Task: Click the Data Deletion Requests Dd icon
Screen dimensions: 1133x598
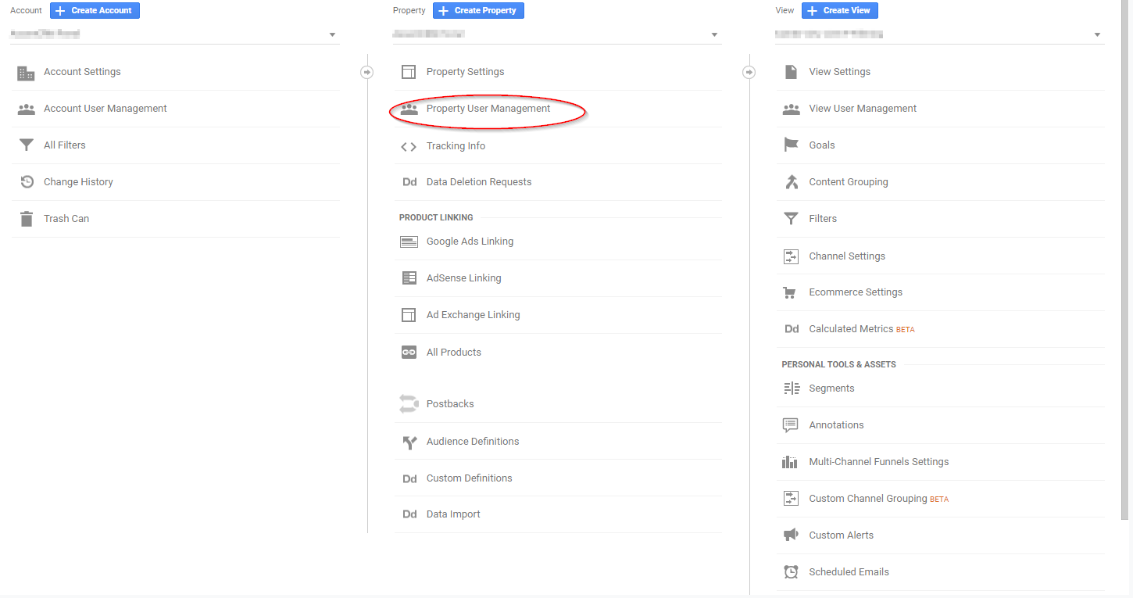Action: [409, 182]
